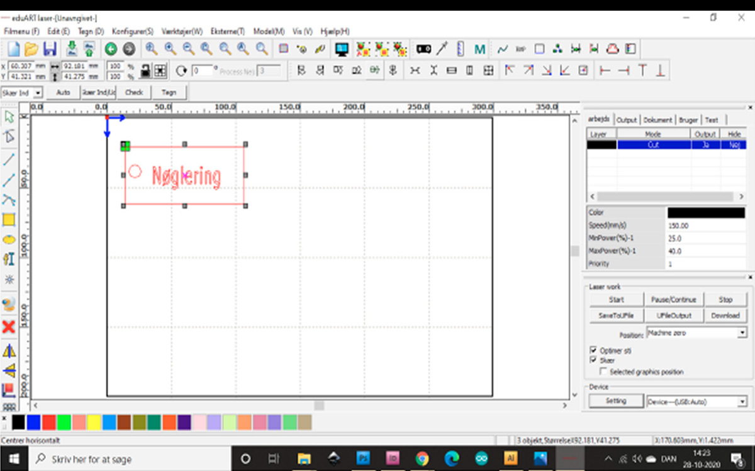Enable the Selected graphics position checkbox

[603, 372]
